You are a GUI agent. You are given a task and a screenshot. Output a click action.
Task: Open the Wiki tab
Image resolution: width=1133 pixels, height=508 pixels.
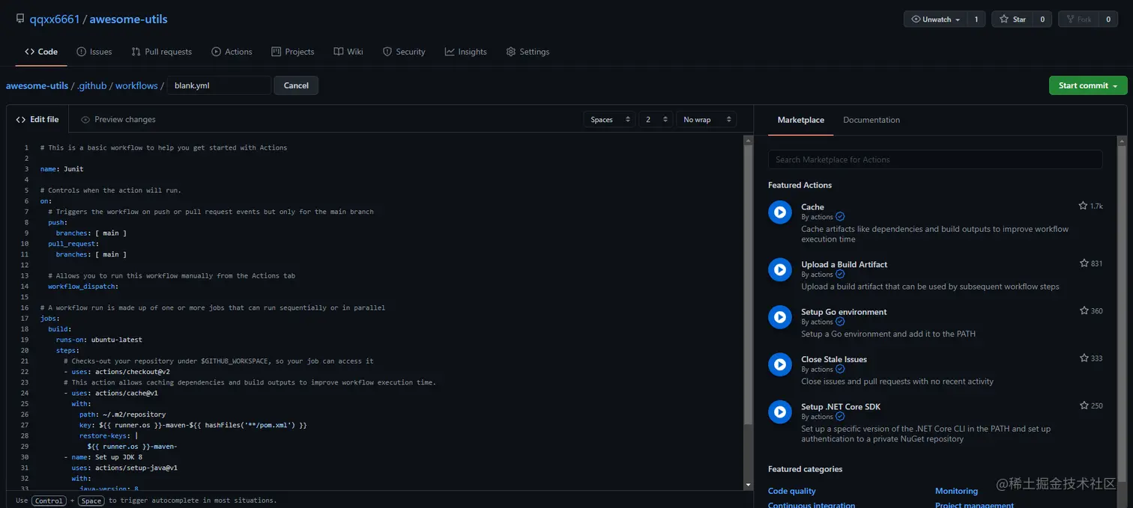348,52
